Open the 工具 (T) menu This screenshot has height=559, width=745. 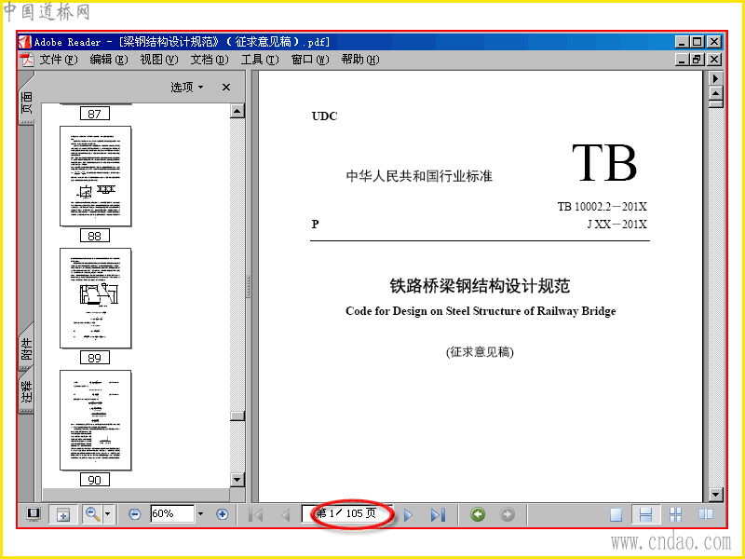(260, 60)
